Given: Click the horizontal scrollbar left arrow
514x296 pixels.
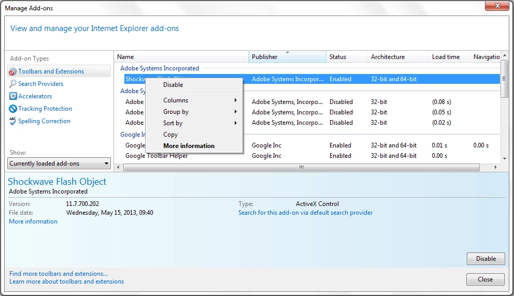Looking at the screenshot, I should coord(118,167).
